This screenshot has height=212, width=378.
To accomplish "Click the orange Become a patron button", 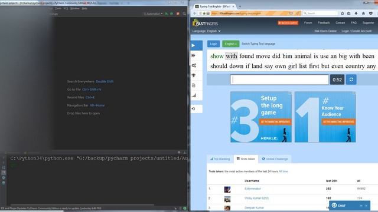I will (288, 23).
